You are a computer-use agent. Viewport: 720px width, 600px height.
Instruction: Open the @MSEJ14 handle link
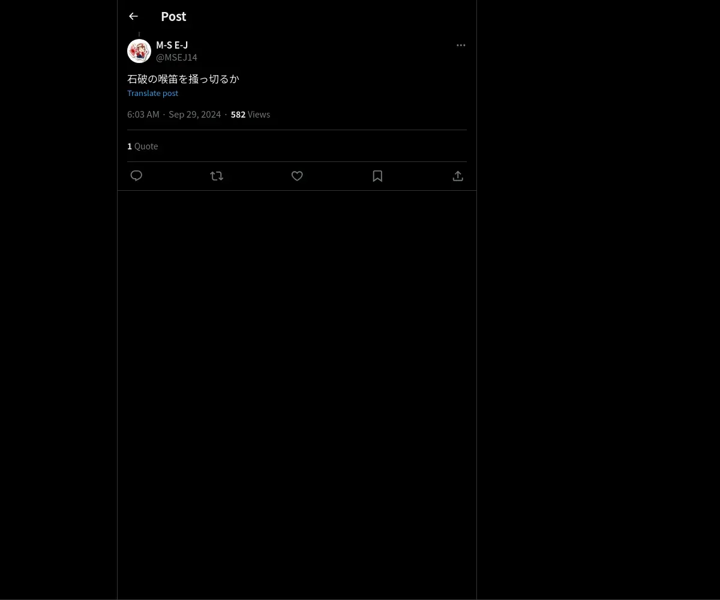(176, 58)
